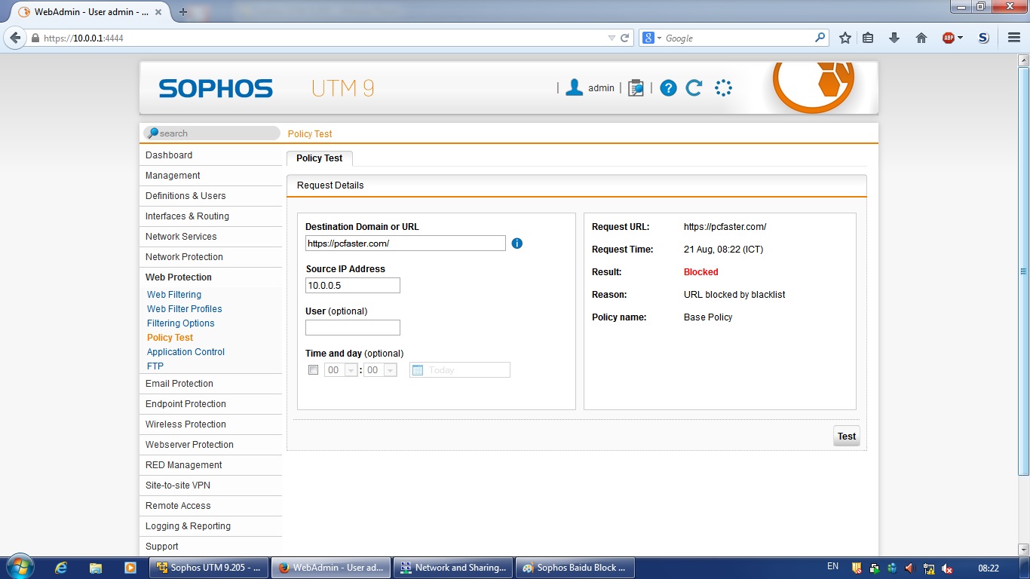Go to Web Filtering link
Image resolution: width=1030 pixels, height=579 pixels.
click(x=174, y=295)
